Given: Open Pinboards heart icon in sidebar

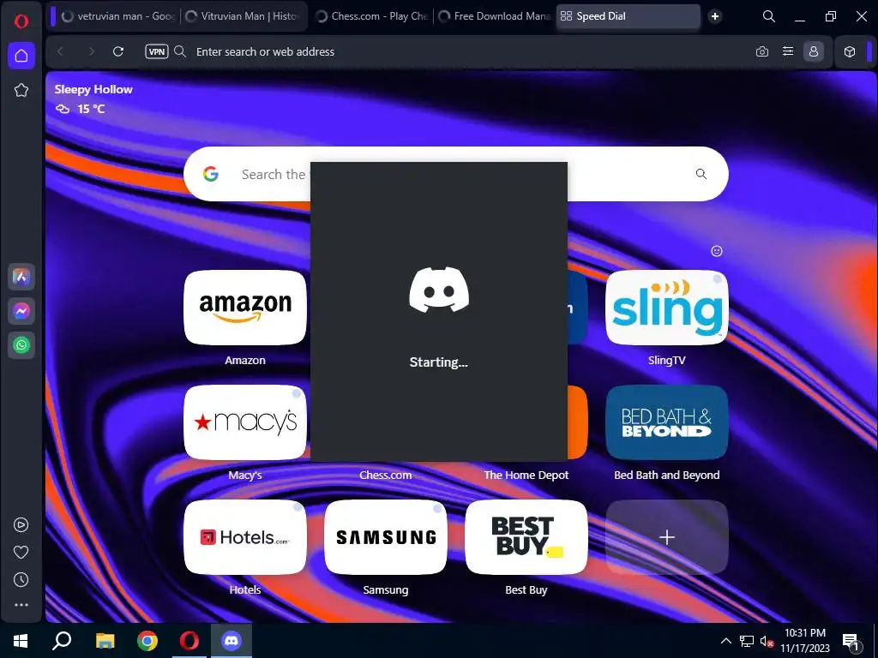Looking at the screenshot, I should [21, 553].
